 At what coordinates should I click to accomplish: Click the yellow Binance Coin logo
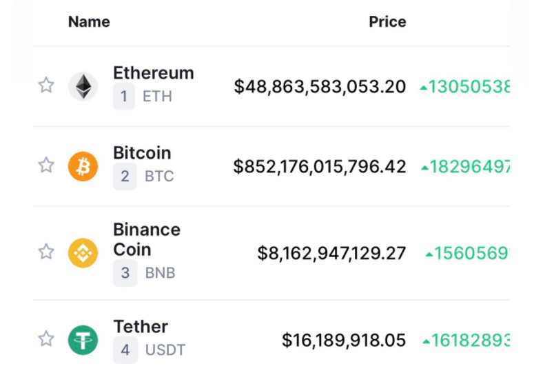point(83,253)
